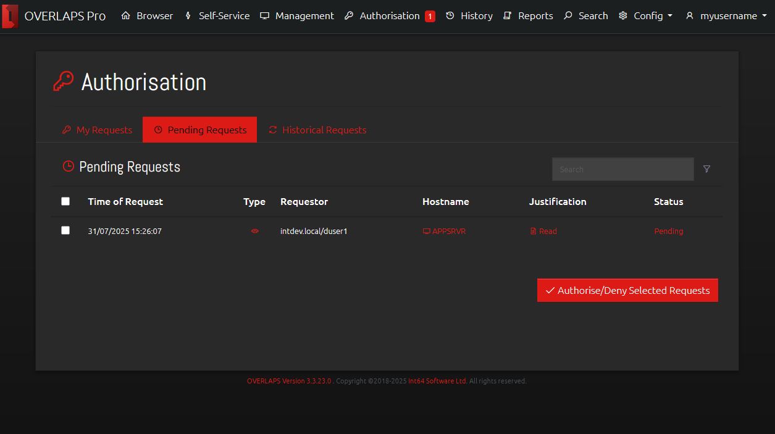The image size is (775, 434).
Task: Click the OVERLAPS Pro brand name
Action: tap(65, 16)
